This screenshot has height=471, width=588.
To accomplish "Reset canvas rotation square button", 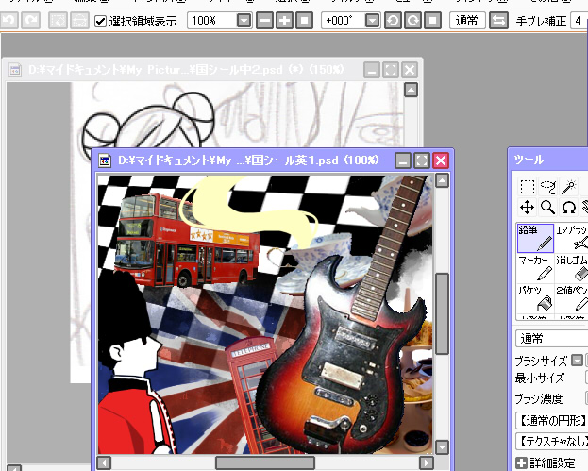I will (x=433, y=20).
